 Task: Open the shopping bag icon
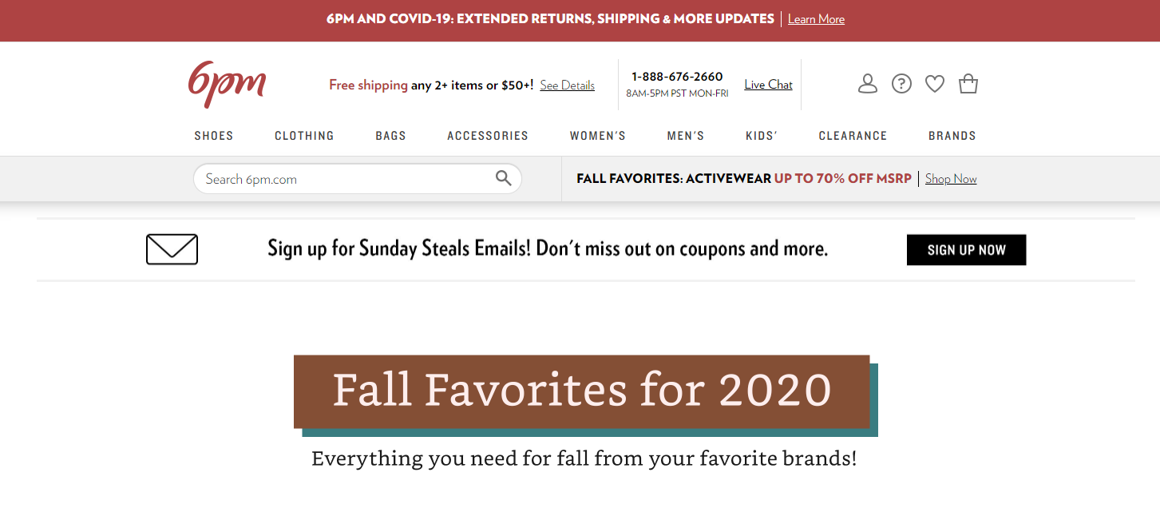[x=968, y=84]
